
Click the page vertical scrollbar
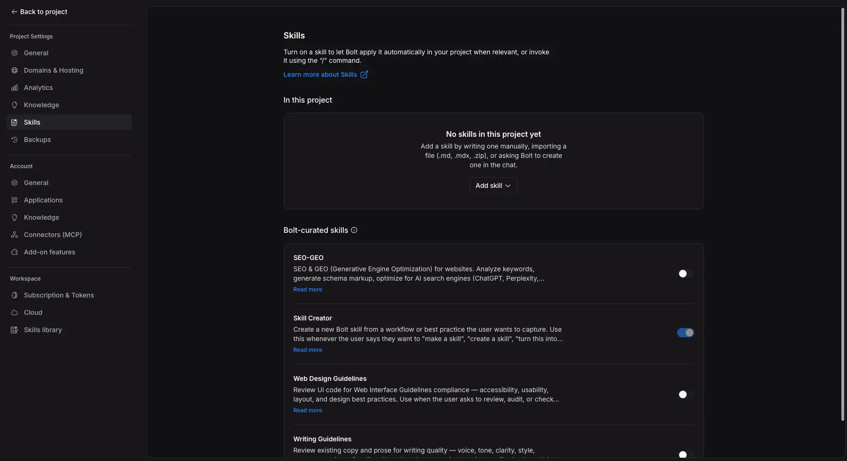842,214
